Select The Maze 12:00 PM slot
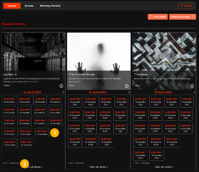Viewport: 199px width, 172px height. pos(171,101)
